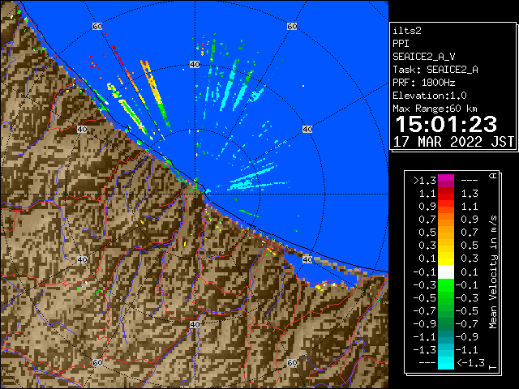Click the '60' range ring label northwest near the coast
519x389 pixels.
(97, 26)
